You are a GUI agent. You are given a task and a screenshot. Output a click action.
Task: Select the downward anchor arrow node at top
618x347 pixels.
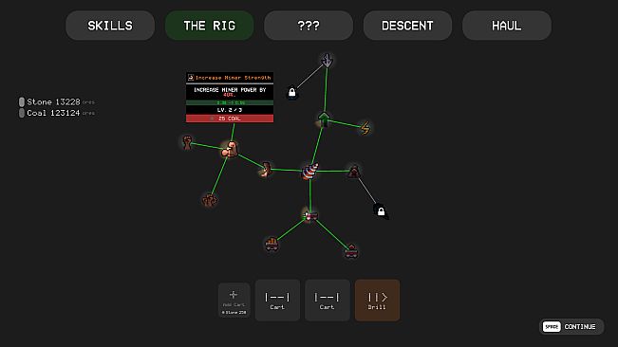(x=327, y=61)
